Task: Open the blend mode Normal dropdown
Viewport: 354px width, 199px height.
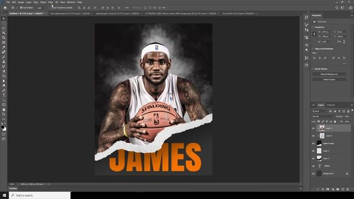Action: click(x=322, y=117)
